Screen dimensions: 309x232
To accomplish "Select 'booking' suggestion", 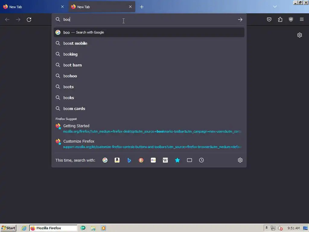I will [149, 54].
